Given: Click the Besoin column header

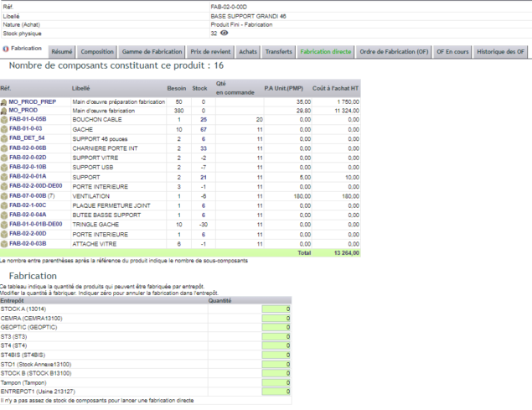Looking at the screenshot, I should [x=177, y=88].
